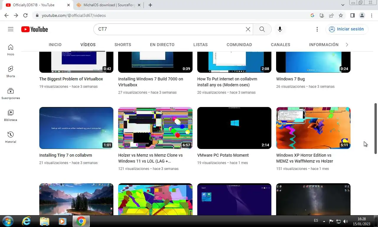378x227 pixels.
Task: Open a new browser tab
Action: pos(150,5)
